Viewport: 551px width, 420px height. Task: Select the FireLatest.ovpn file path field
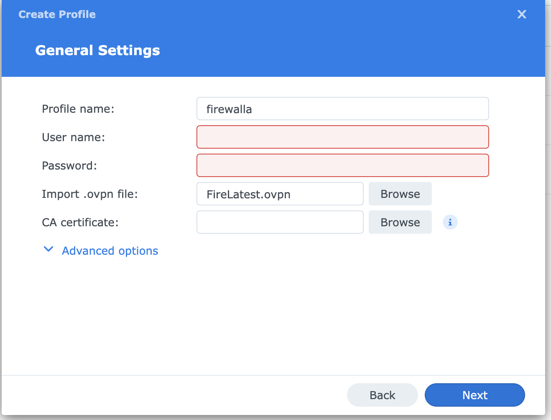click(x=280, y=194)
